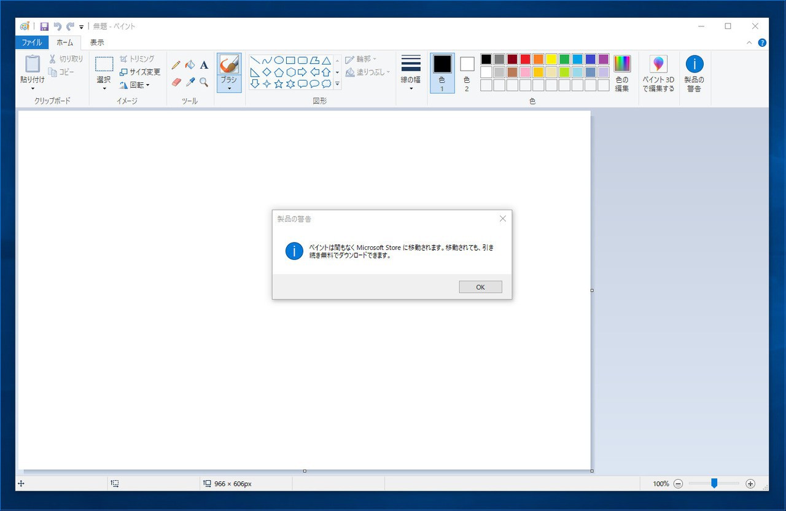Pick the Diamond shape
Screen dimensions: 786x511
(x=267, y=72)
